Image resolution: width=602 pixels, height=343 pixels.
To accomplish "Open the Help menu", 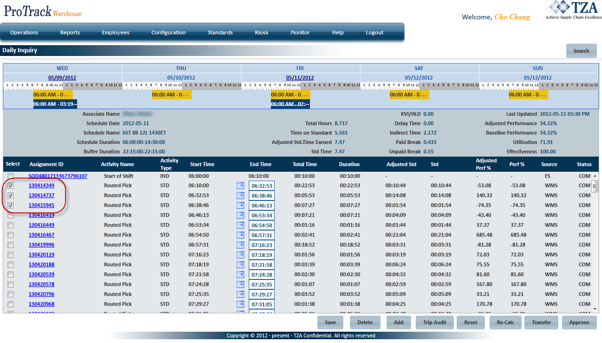I will (x=338, y=33).
